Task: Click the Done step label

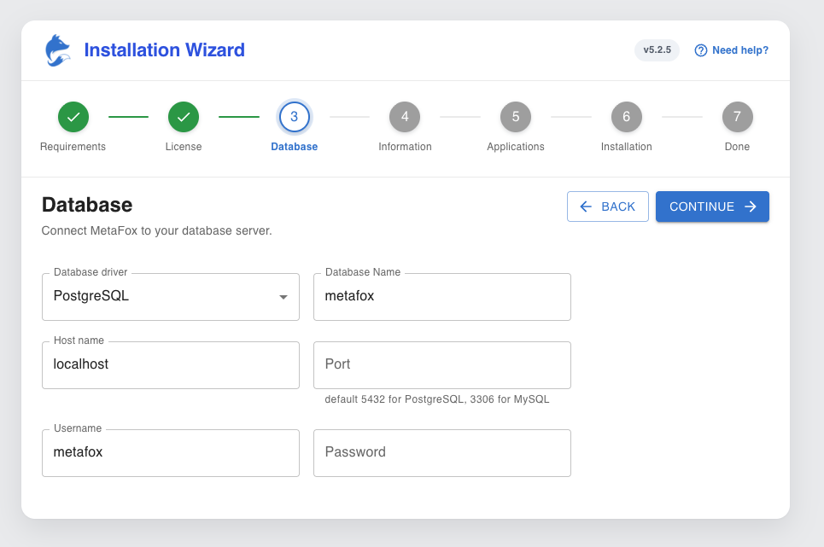Action: pyautogui.click(x=737, y=147)
